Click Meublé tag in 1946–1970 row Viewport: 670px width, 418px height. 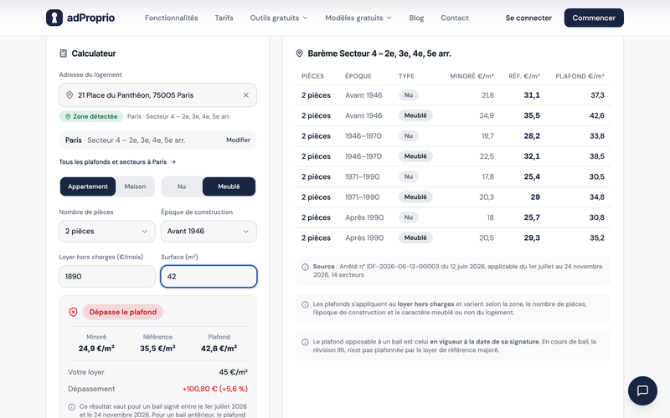pyautogui.click(x=415, y=156)
